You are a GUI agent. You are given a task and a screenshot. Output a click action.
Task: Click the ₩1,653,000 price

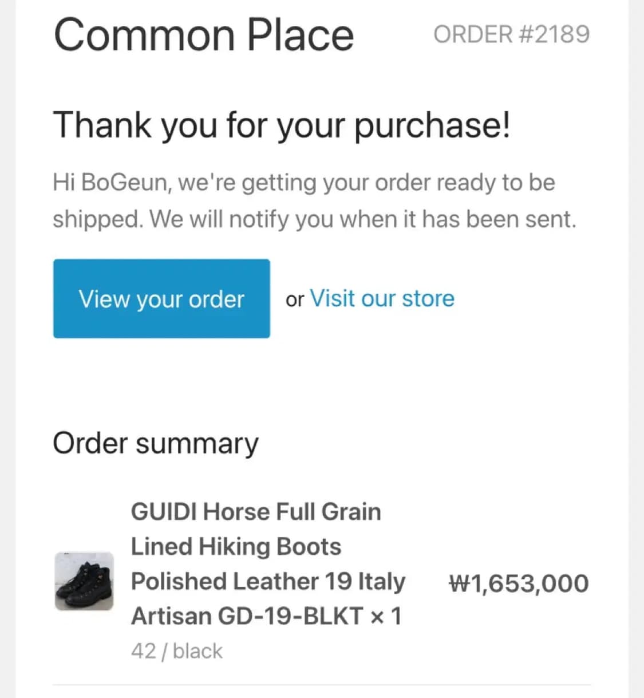coord(519,583)
